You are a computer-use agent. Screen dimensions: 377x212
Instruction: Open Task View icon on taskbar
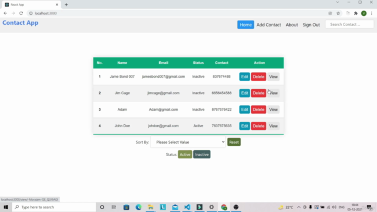point(114,207)
